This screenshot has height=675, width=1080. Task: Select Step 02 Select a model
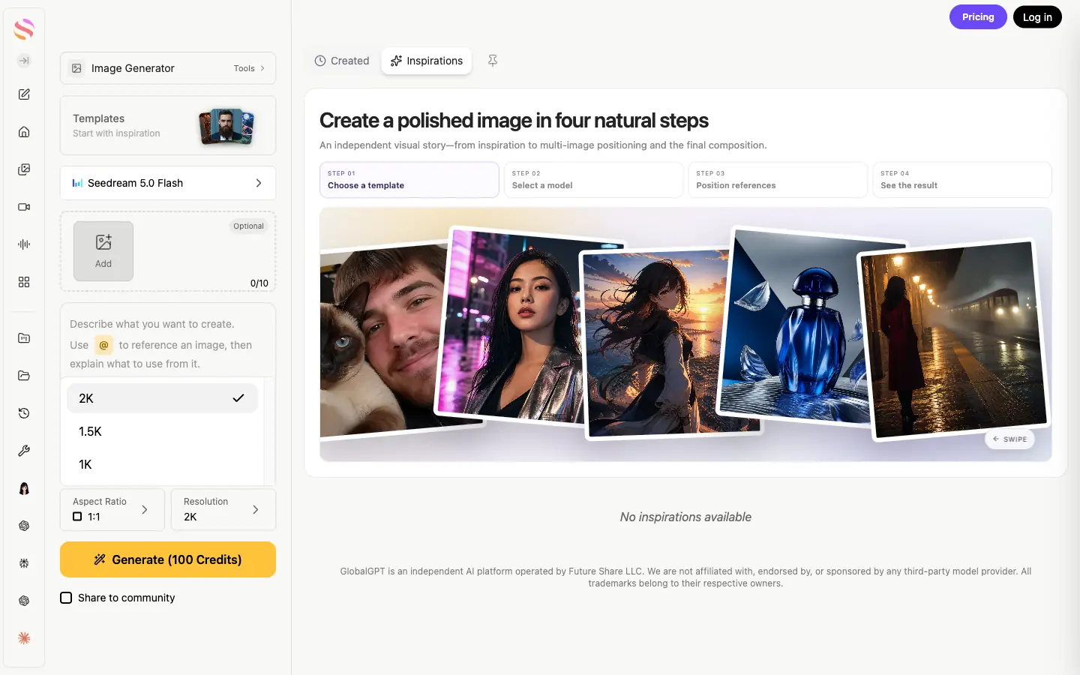tap(593, 180)
